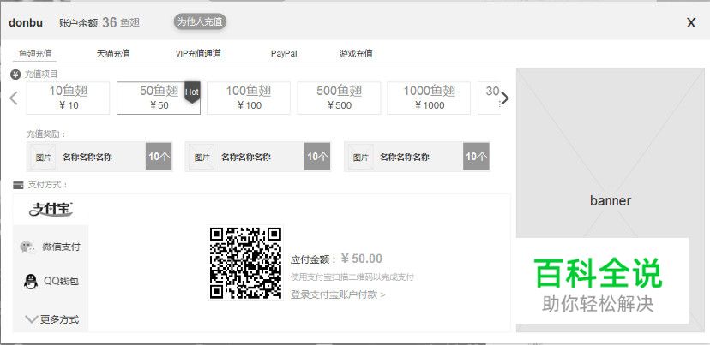
Task: Close the recharge dialog with X
Action: pyautogui.click(x=690, y=23)
